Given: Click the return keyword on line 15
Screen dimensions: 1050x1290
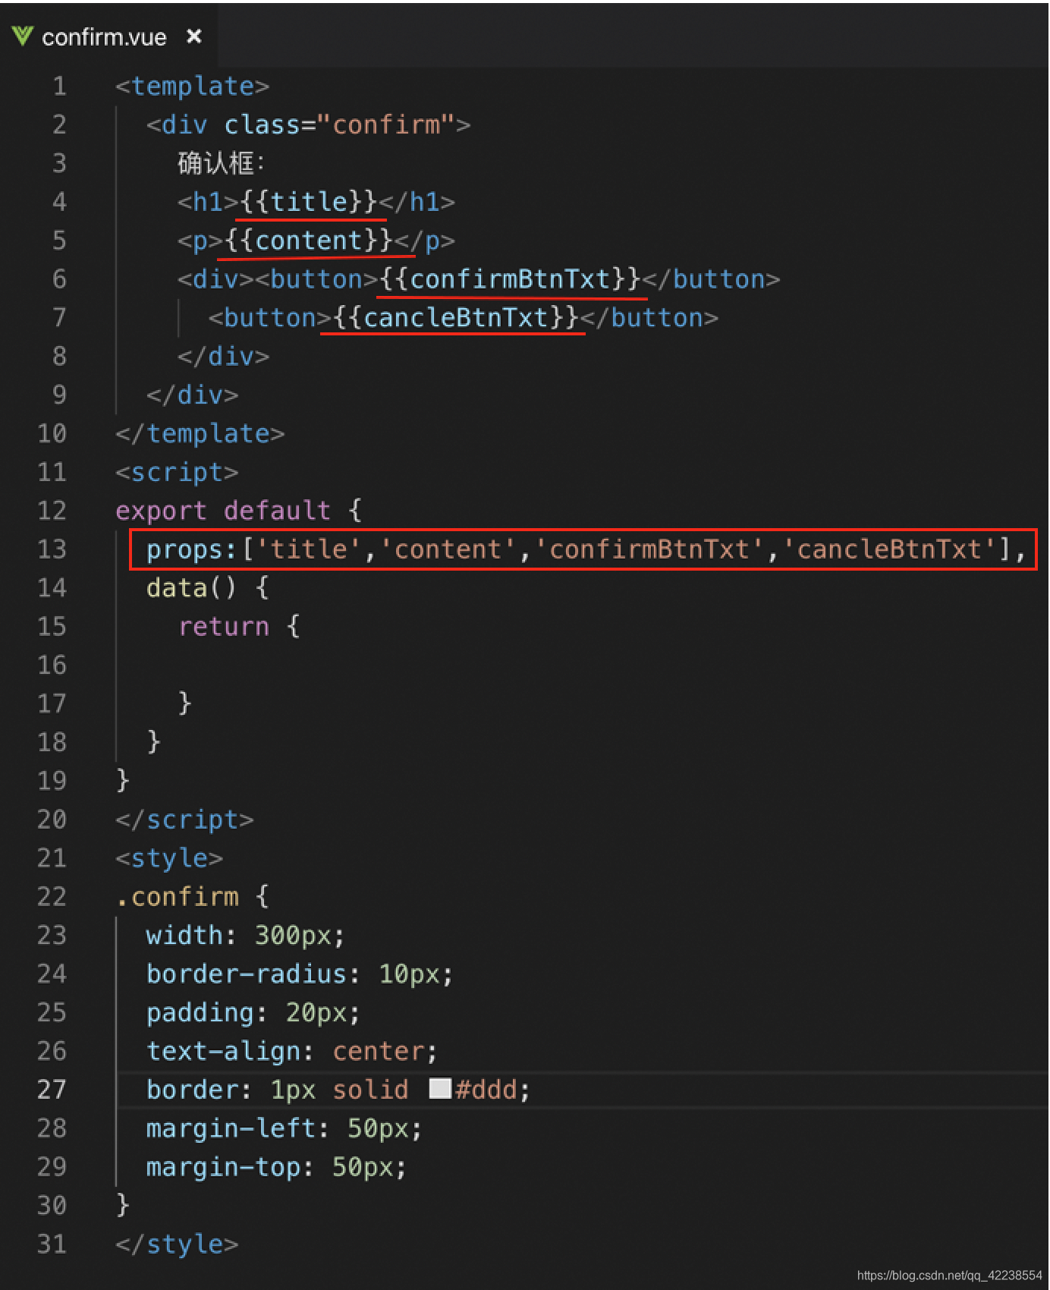Looking at the screenshot, I should pyautogui.click(x=224, y=627).
